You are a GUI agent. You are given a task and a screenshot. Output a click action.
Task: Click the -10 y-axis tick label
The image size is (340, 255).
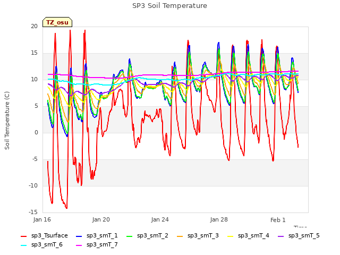[33, 185]
